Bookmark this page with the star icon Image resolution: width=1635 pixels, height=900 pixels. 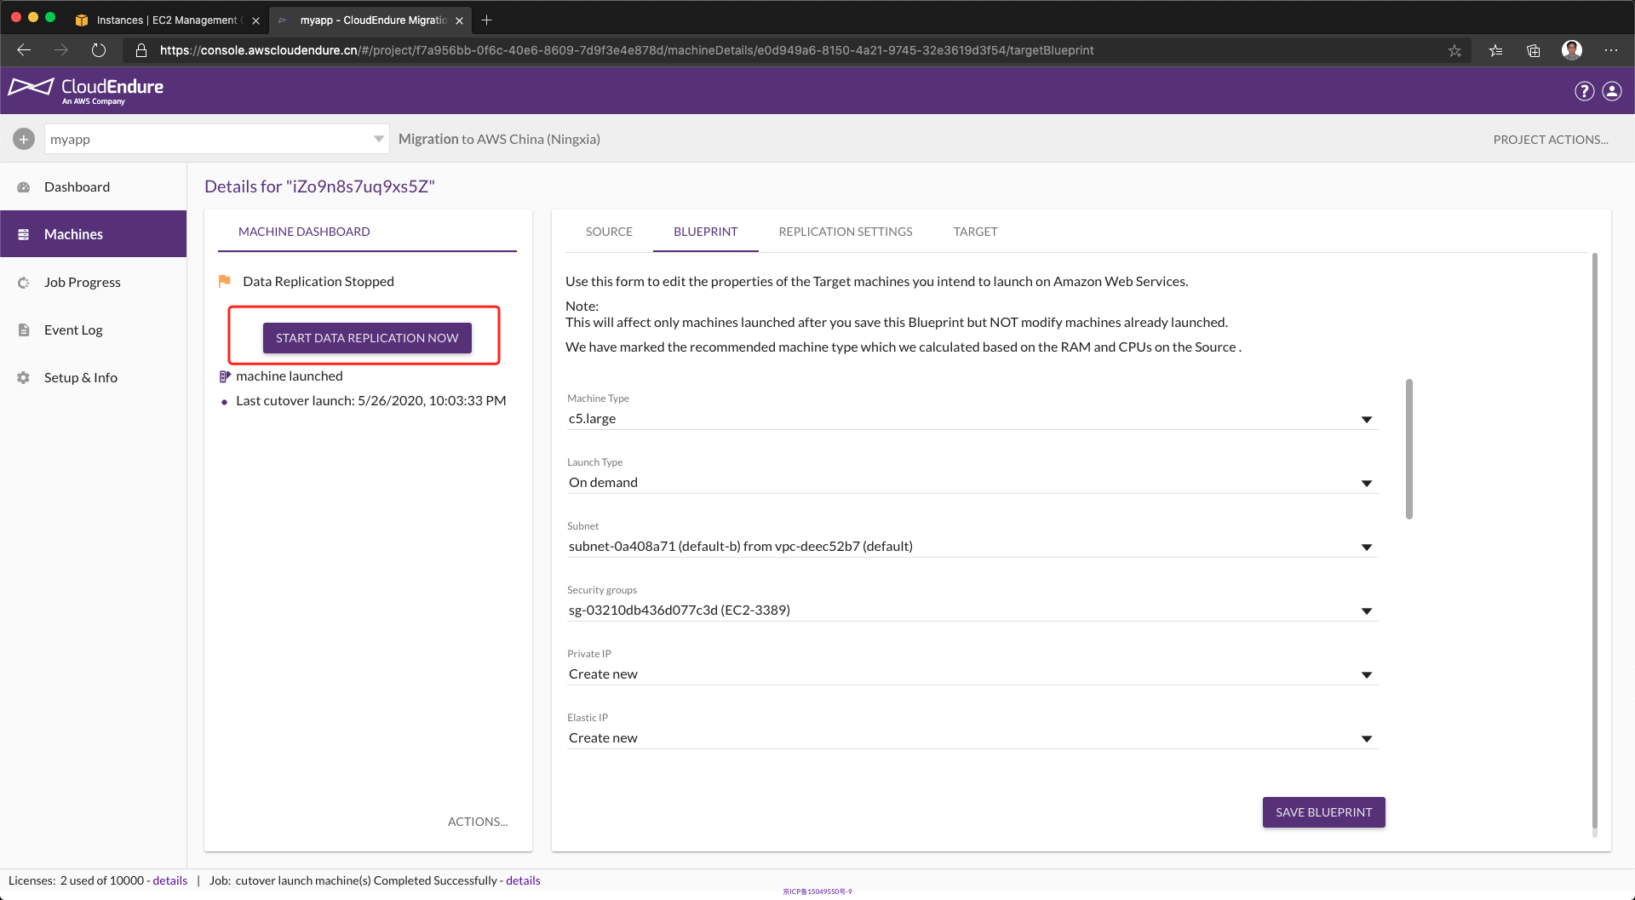click(1454, 50)
